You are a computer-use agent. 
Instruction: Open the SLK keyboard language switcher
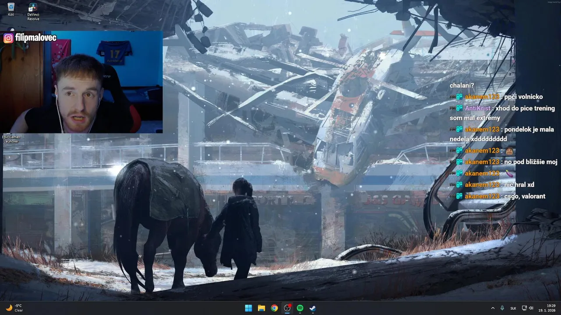(x=513, y=308)
